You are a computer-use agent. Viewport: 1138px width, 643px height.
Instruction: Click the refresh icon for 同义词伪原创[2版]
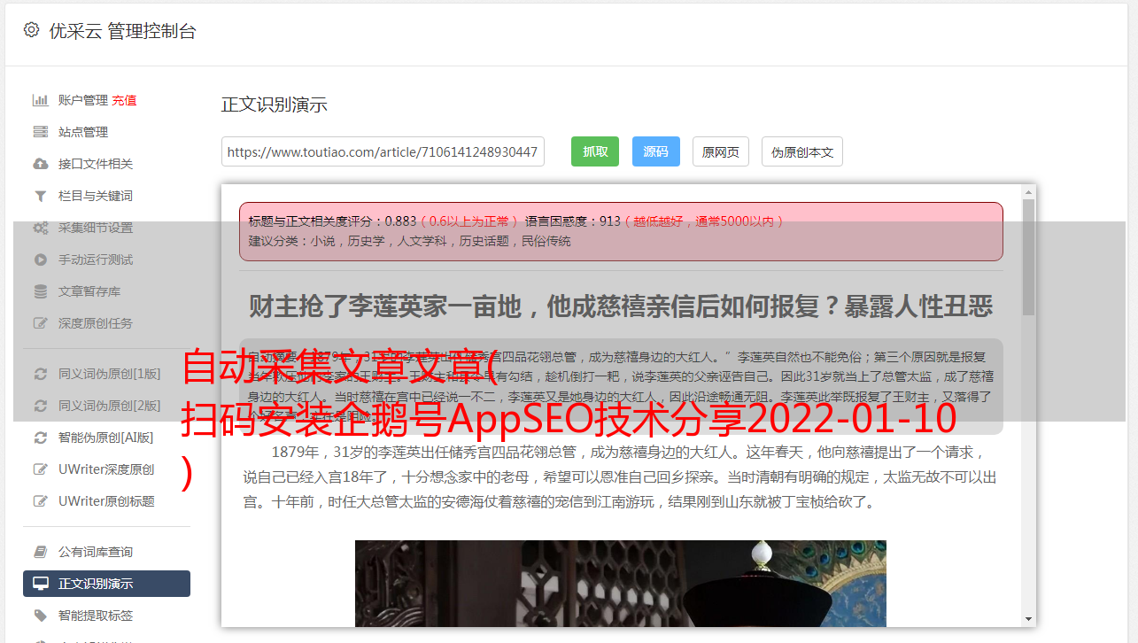pos(40,406)
